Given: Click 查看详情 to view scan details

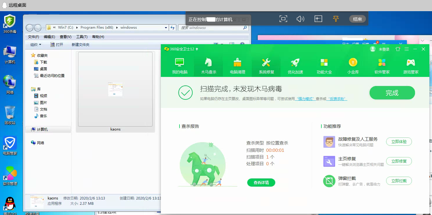Looking at the screenshot, I should coord(261,183).
